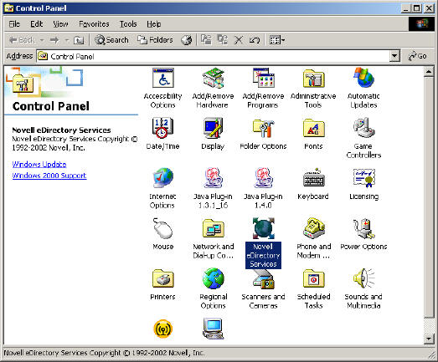Open Sounds and Multimedia applet
Viewport: 438px width, 362px height.
[363, 289]
